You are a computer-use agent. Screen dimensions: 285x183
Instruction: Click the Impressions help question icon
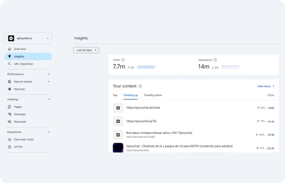click(215, 60)
